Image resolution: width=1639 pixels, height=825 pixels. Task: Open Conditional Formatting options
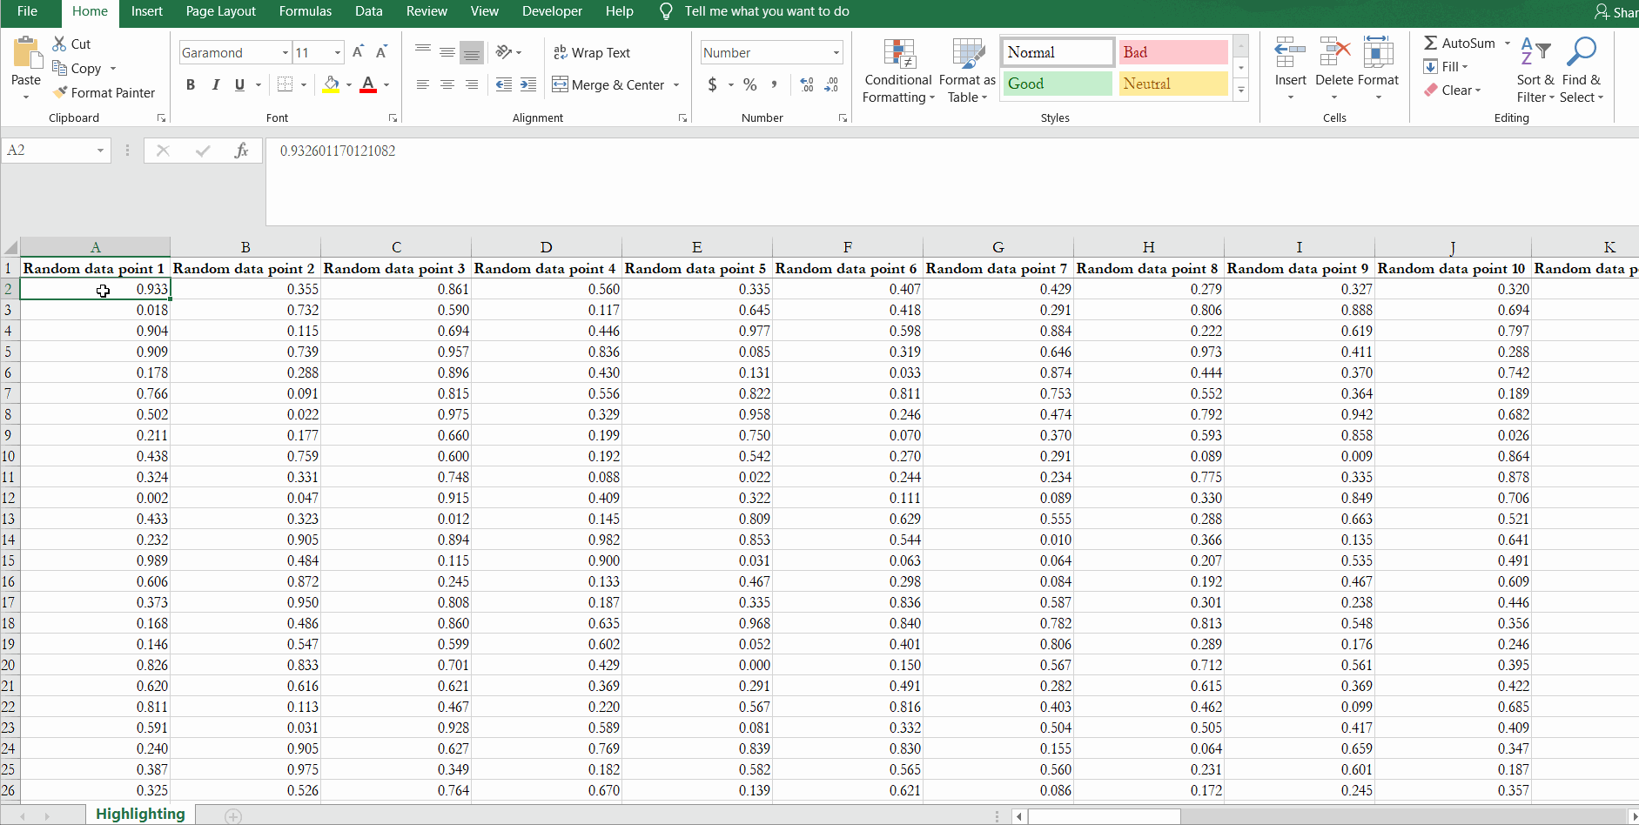click(x=898, y=70)
